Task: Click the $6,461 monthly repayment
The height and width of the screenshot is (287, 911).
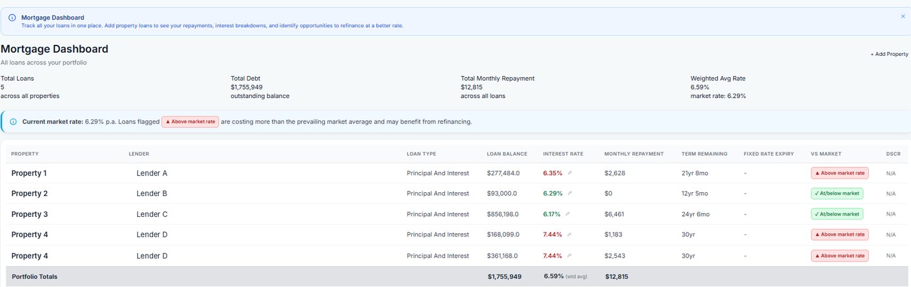Action: click(615, 214)
